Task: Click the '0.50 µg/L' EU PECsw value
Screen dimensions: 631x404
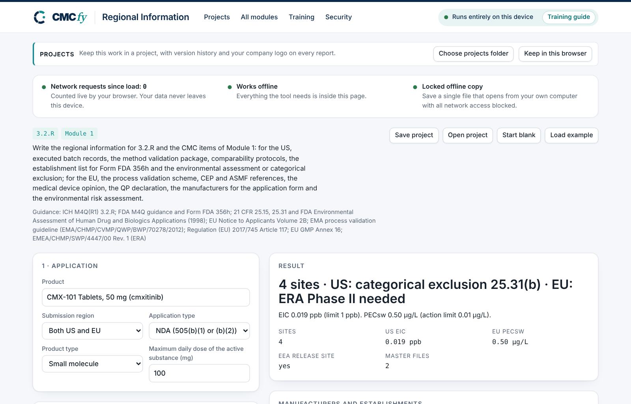Action: (510, 342)
